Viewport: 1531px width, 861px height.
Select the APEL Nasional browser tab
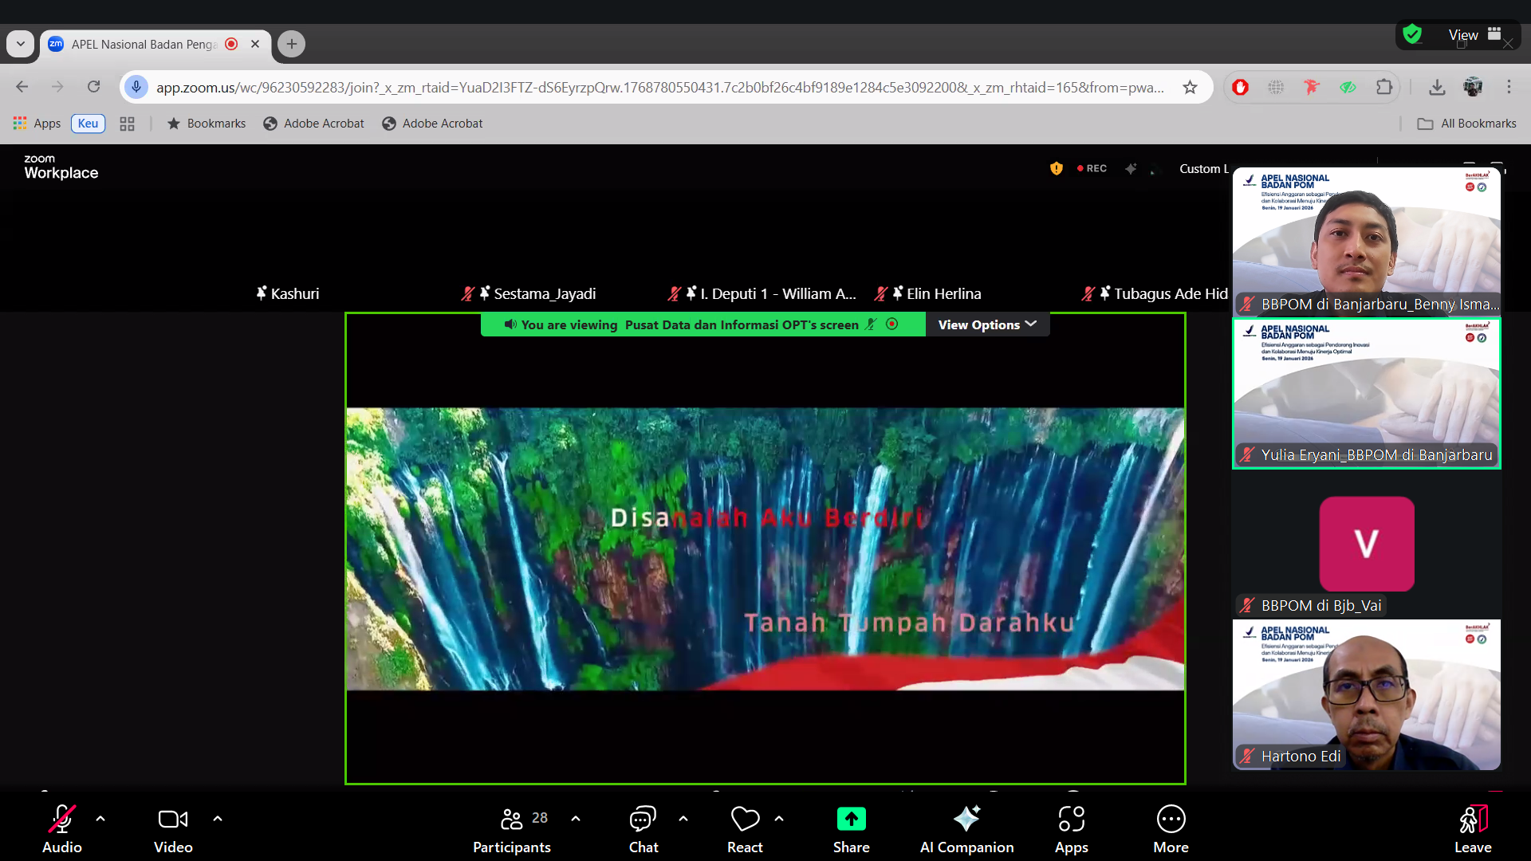pyautogui.click(x=144, y=45)
